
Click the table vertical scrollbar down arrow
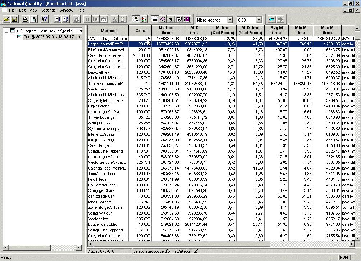[x=357, y=238]
